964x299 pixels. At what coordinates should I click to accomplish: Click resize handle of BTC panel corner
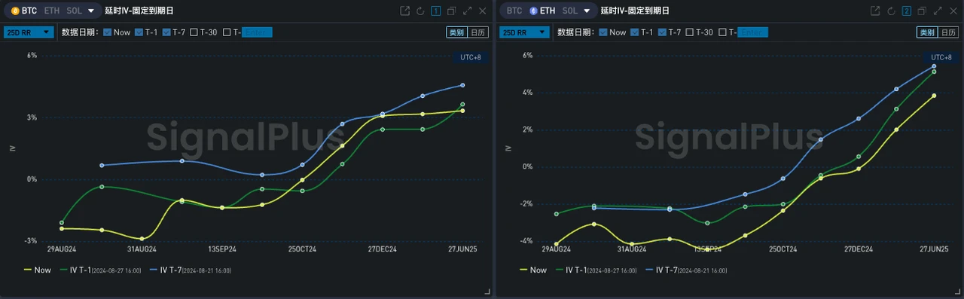487,291
